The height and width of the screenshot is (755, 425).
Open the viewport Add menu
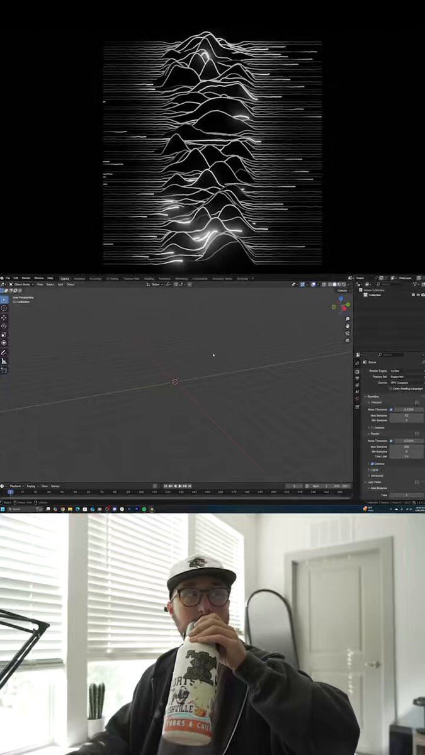point(60,284)
